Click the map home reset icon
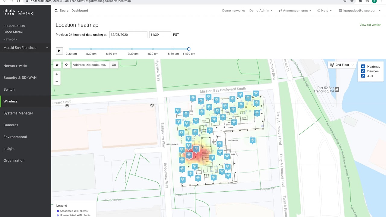The image size is (386, 217). click(x=57, y=65)
